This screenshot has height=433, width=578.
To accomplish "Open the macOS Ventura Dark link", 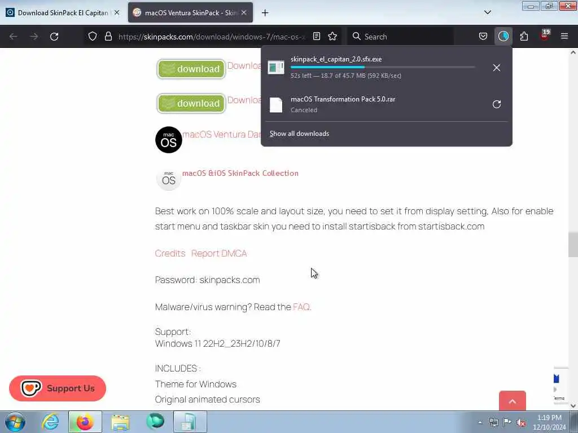I will coord(221,134).
